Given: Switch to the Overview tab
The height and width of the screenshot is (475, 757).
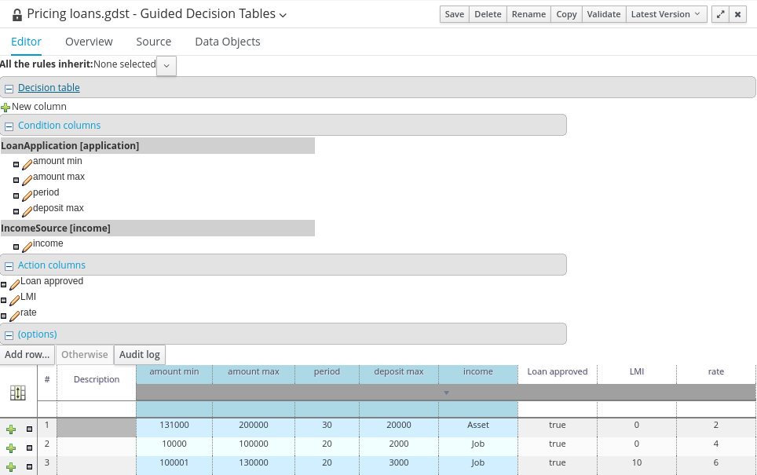Looking at the screenshot, I should [x=89, y=42].
